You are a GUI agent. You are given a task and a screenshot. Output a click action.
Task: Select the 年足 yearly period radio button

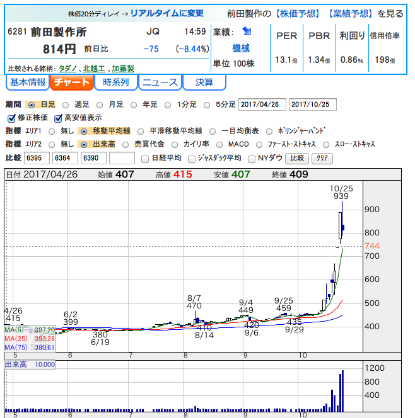[x=134, y=105]
